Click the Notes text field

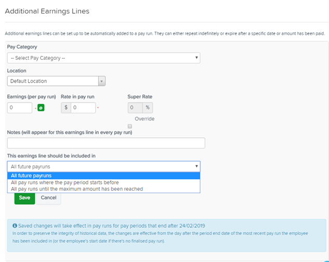pyautogui.click(x=106, y=143)
